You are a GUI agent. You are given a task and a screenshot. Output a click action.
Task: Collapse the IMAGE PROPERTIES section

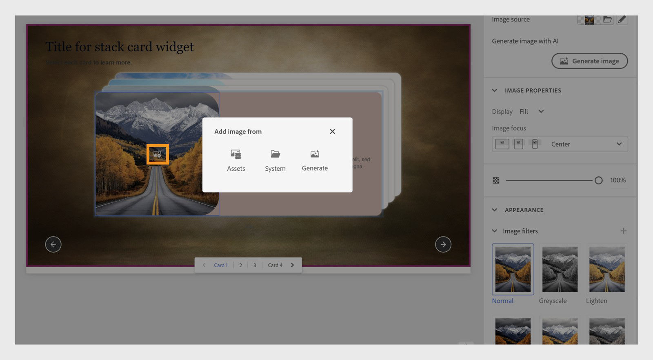coord(495,90)
